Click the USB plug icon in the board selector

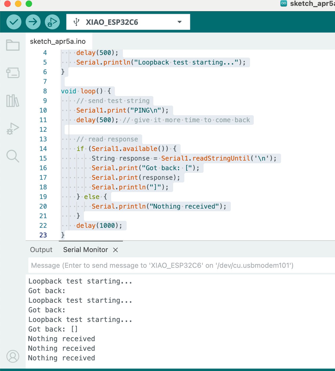(76, 22)
